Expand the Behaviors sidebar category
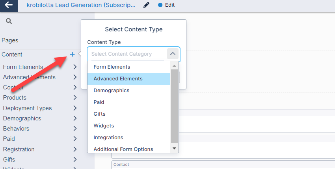This screenshot has height=169, width=335. point(75,129)
